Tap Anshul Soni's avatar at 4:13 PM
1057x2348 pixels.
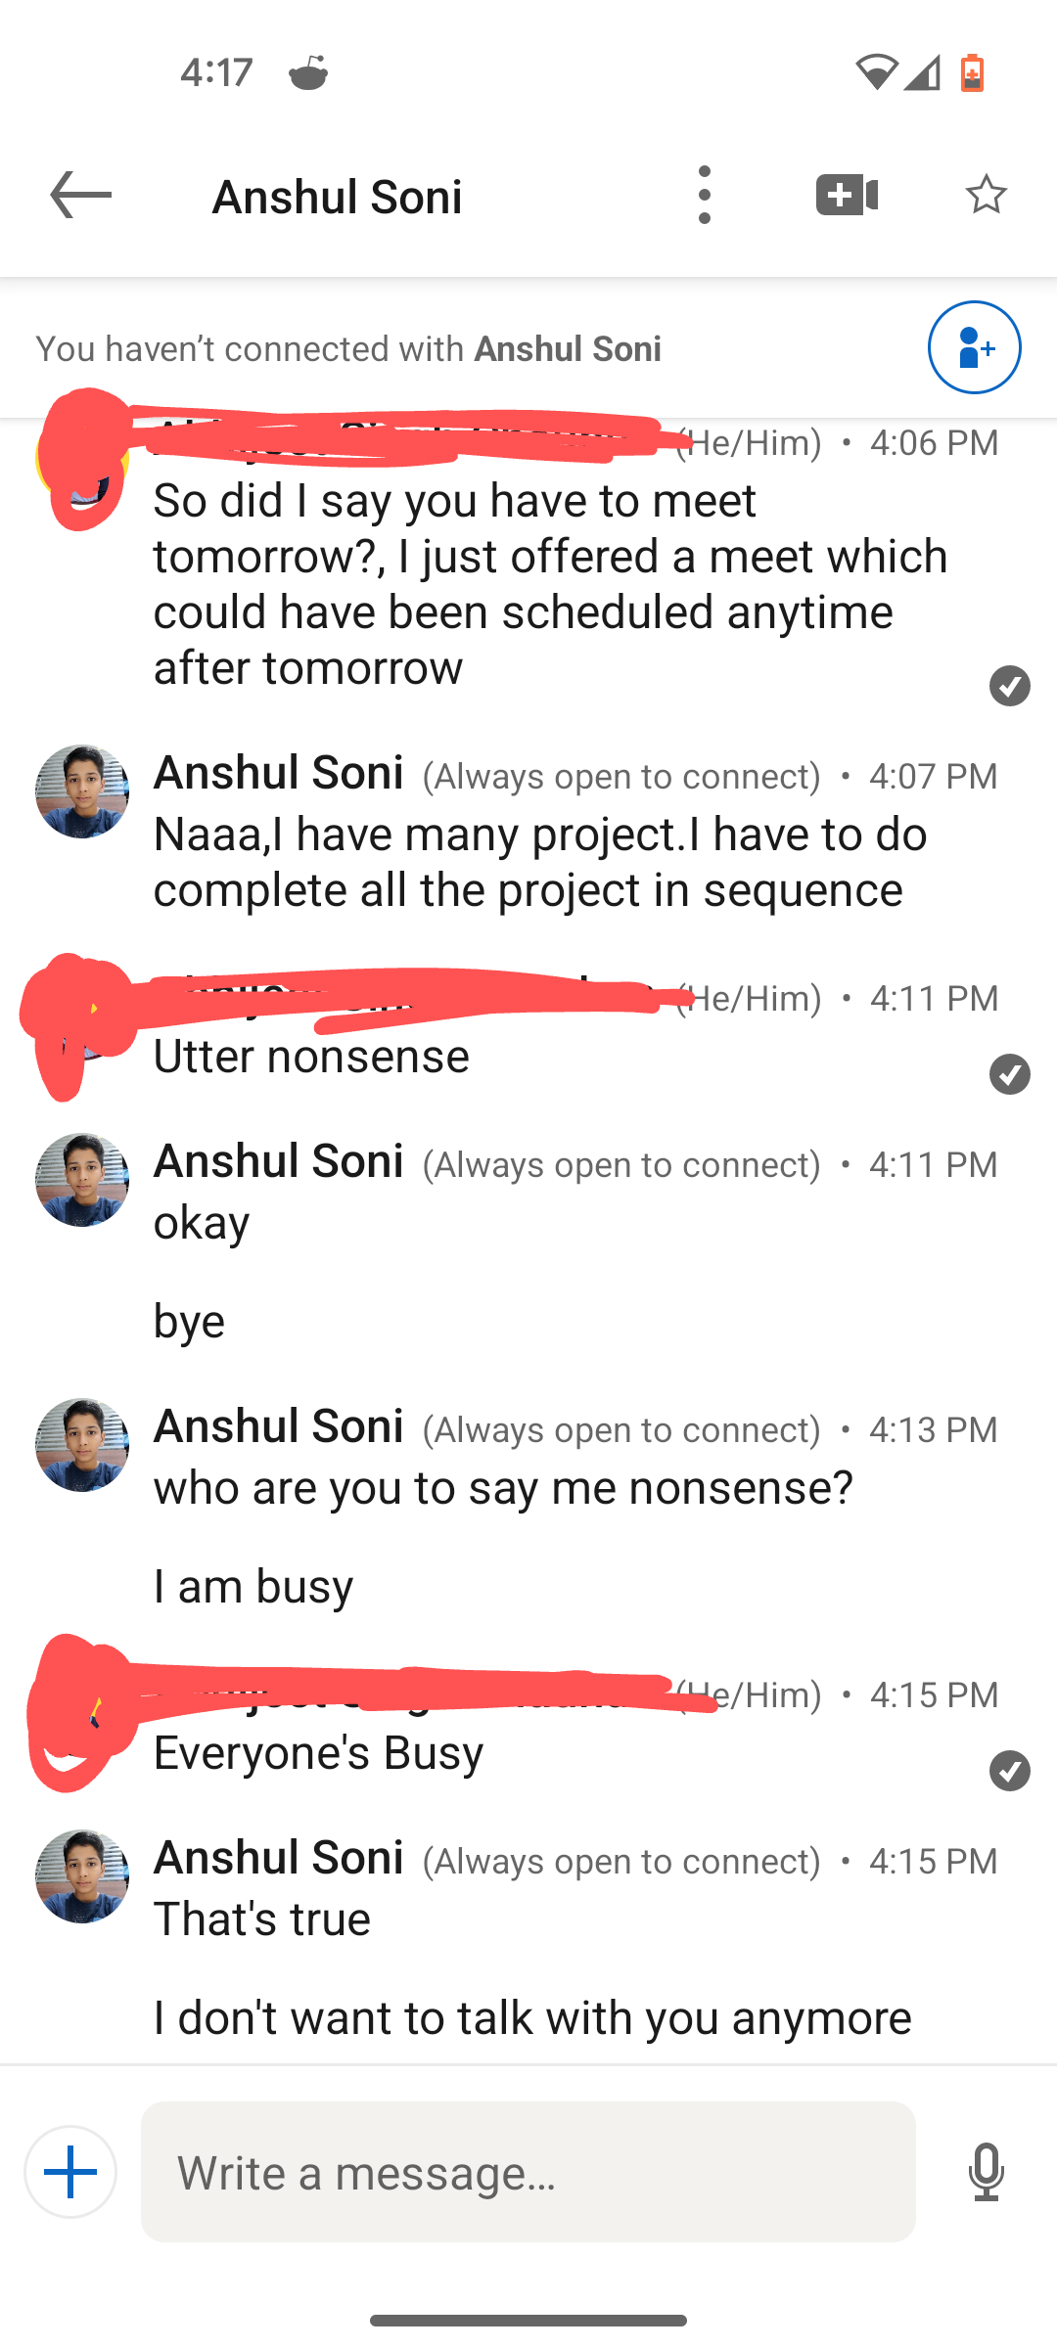pos(82,1445)
